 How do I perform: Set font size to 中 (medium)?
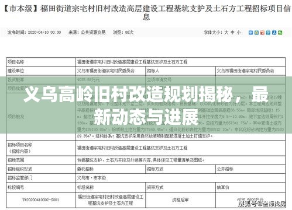[x=232, y=32]
